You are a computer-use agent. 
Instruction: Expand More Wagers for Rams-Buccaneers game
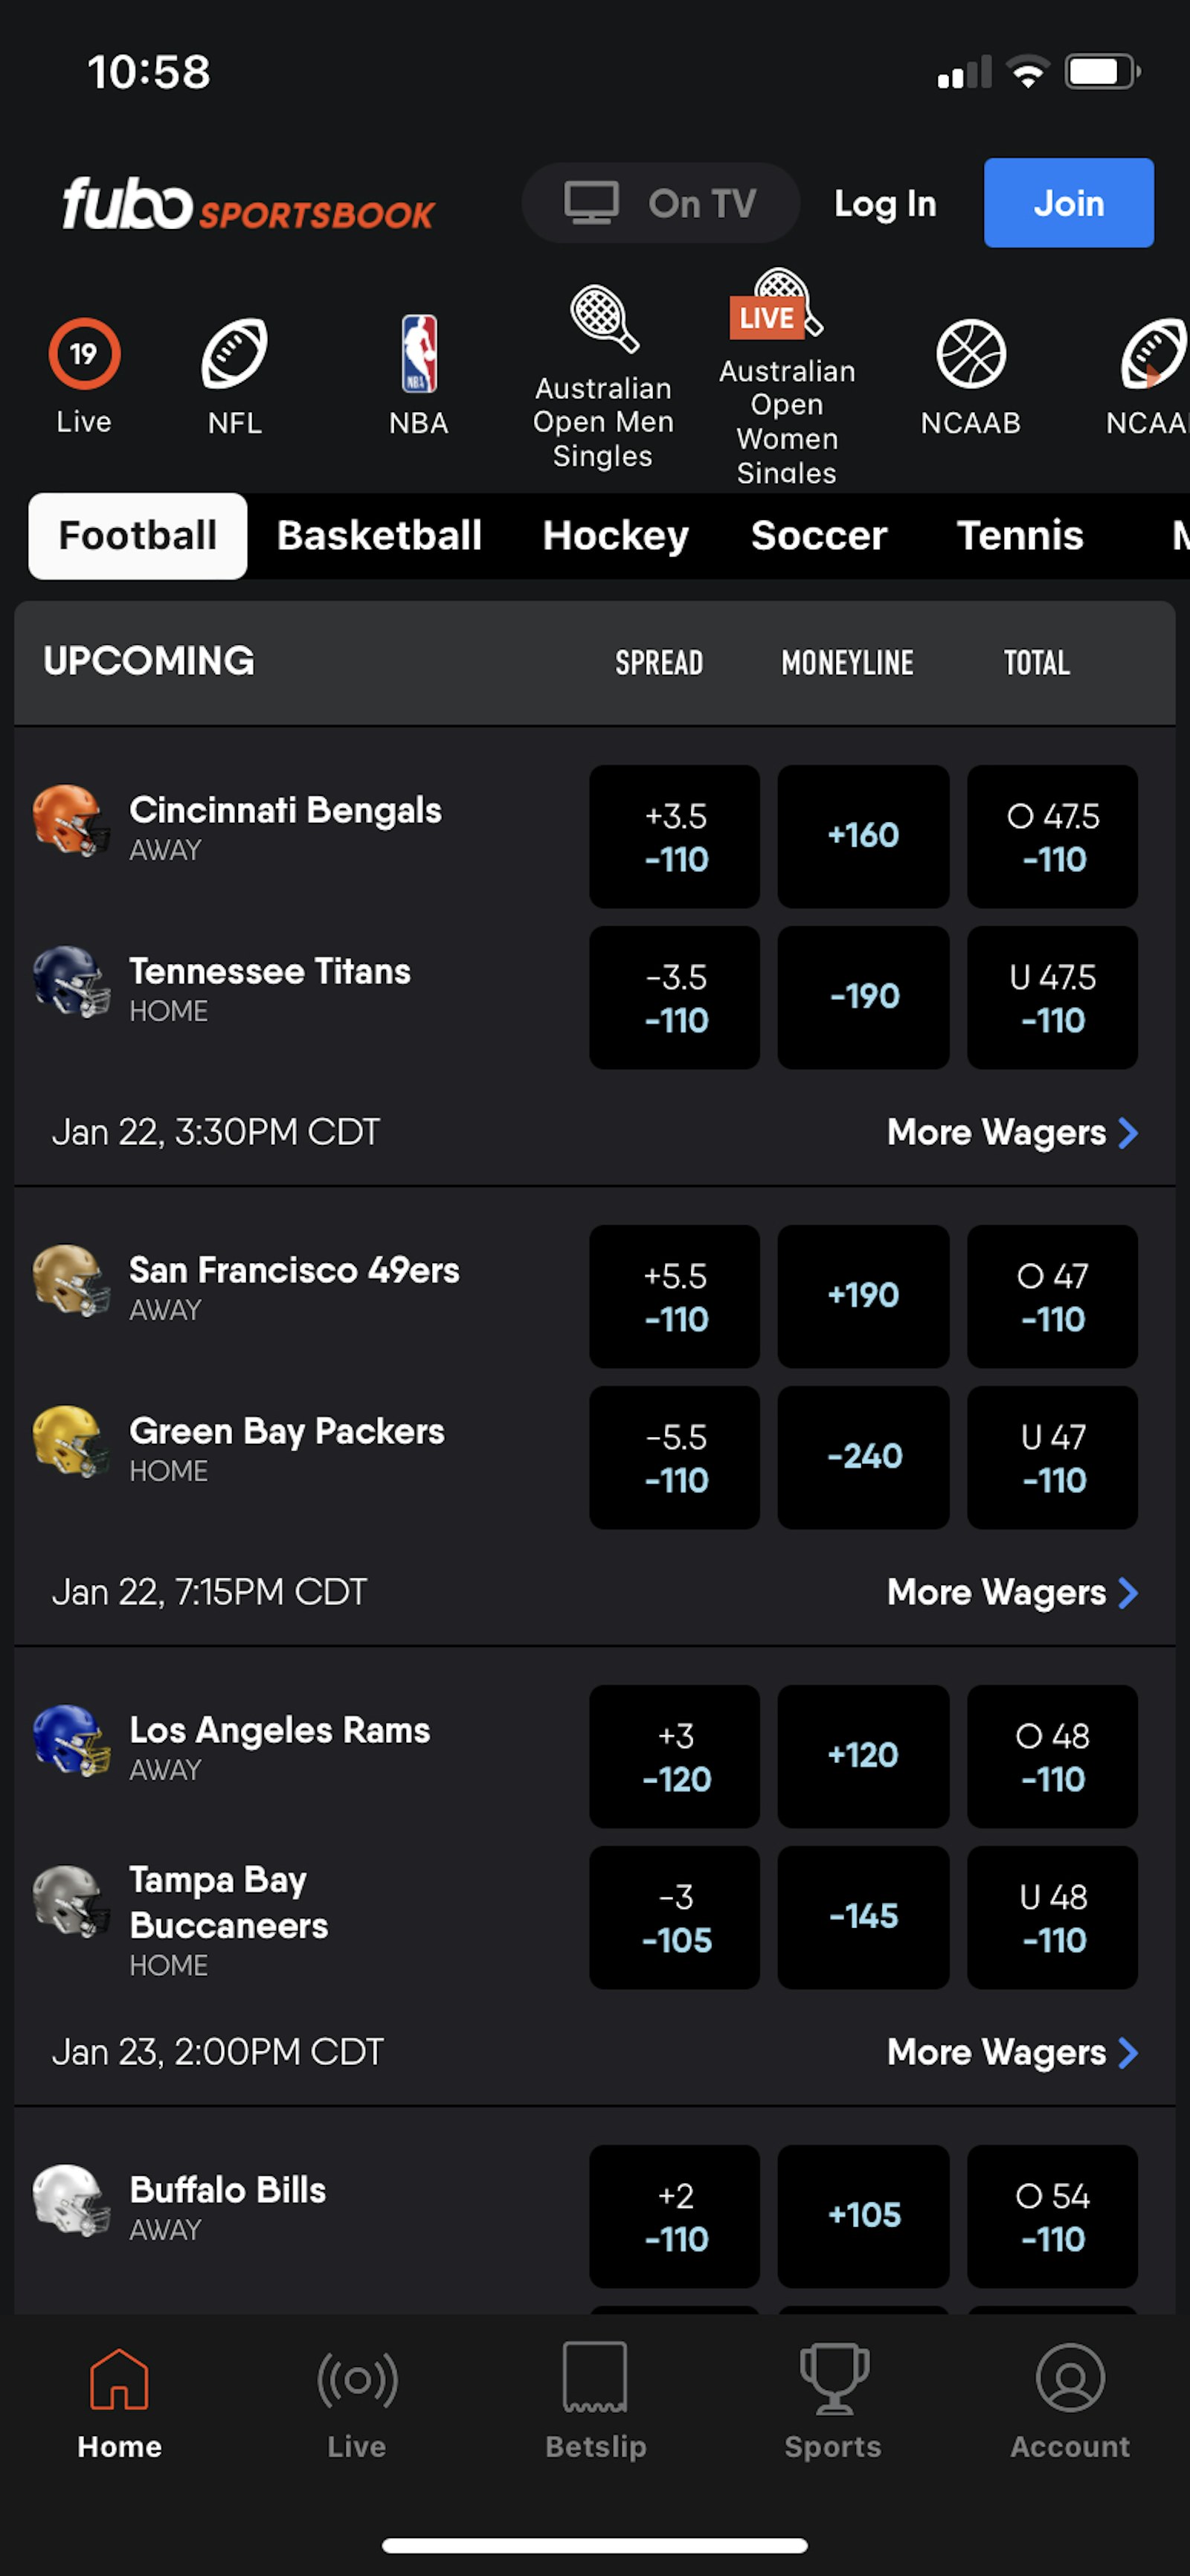1011,2052
